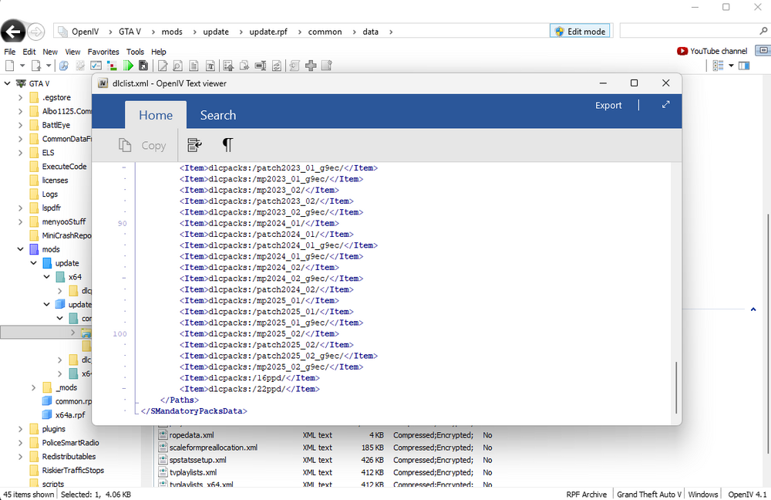The width and height of the screenshot is (771, 500).
Task: Click Export in the text viewer
Action: 608,105
